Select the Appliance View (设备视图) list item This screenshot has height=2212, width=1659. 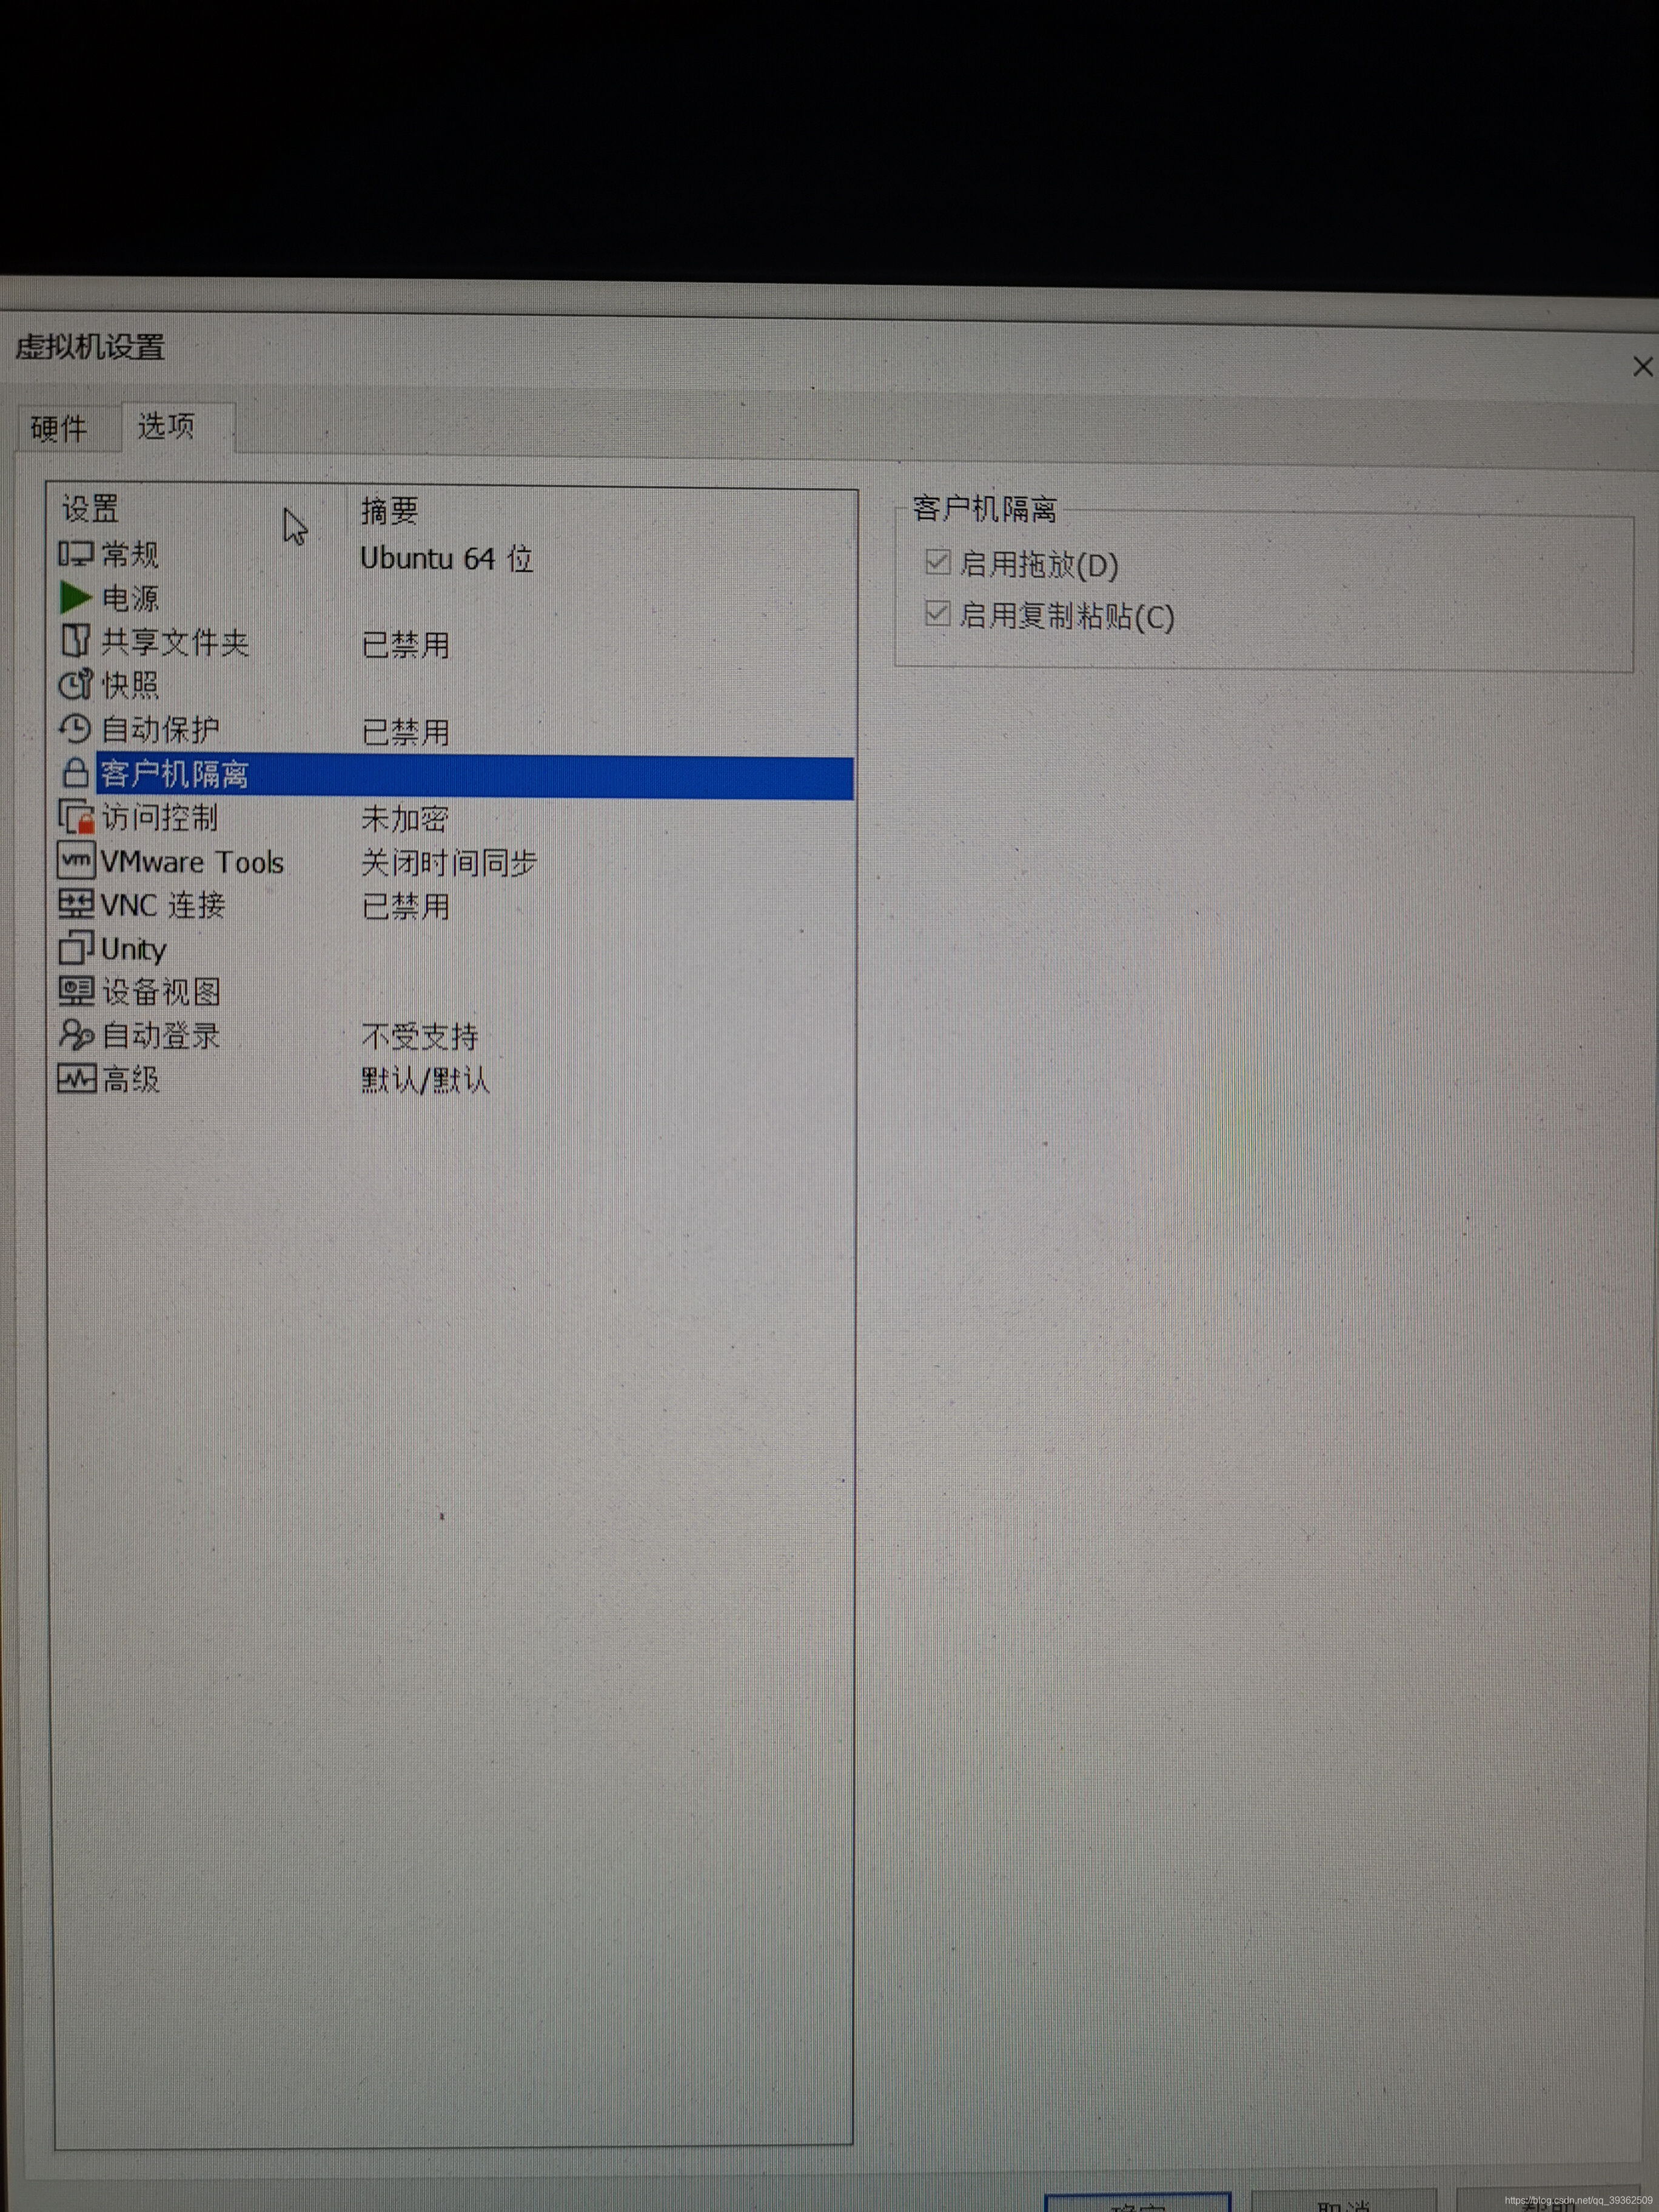160,992
